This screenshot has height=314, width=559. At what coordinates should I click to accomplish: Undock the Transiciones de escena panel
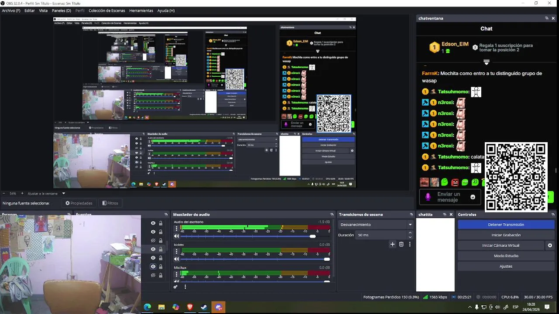pos(411,214)
